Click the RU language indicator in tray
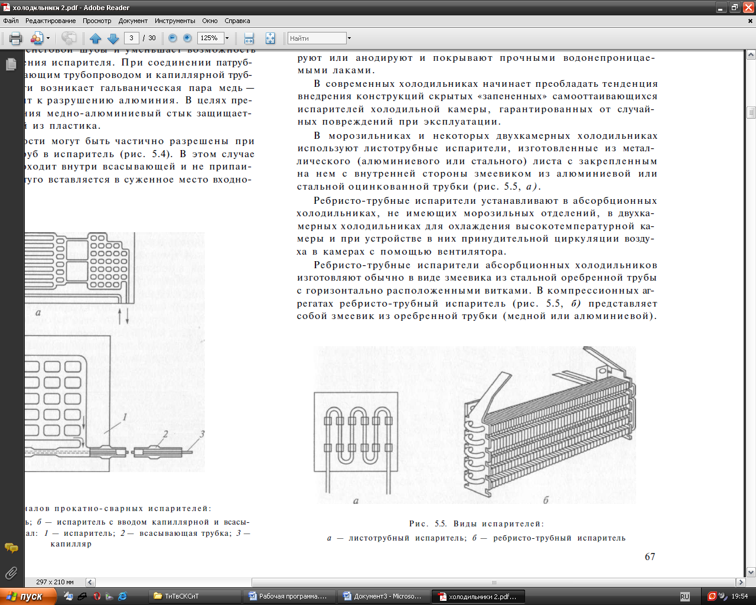This screenshot has width=756, height=605. pos(685,597)
